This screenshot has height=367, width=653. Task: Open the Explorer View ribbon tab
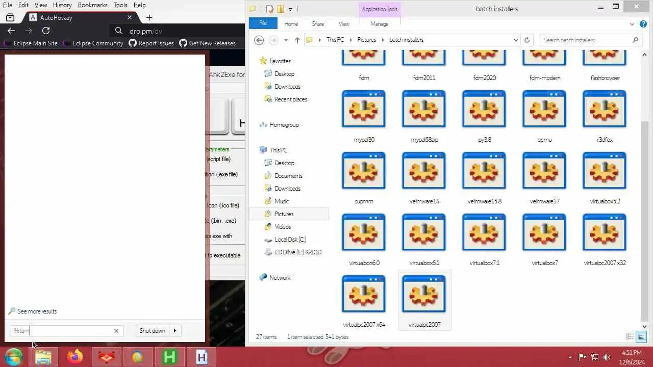coord(344,24)
